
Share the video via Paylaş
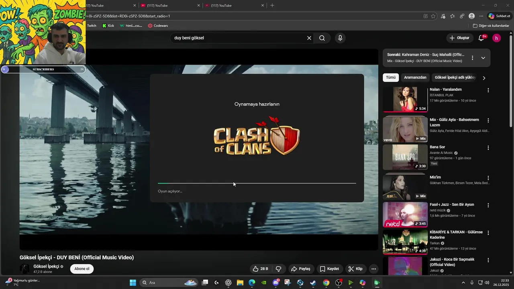point(301,269)
